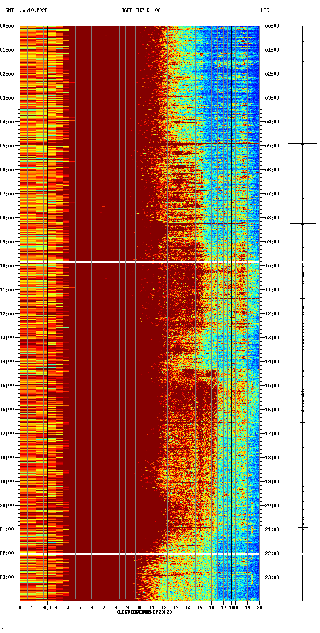Image resolution: width=320 pixels, height=633 pixels.
Task: Select the seismogram spike just after 08:00
Action: (x=302, y=224)
